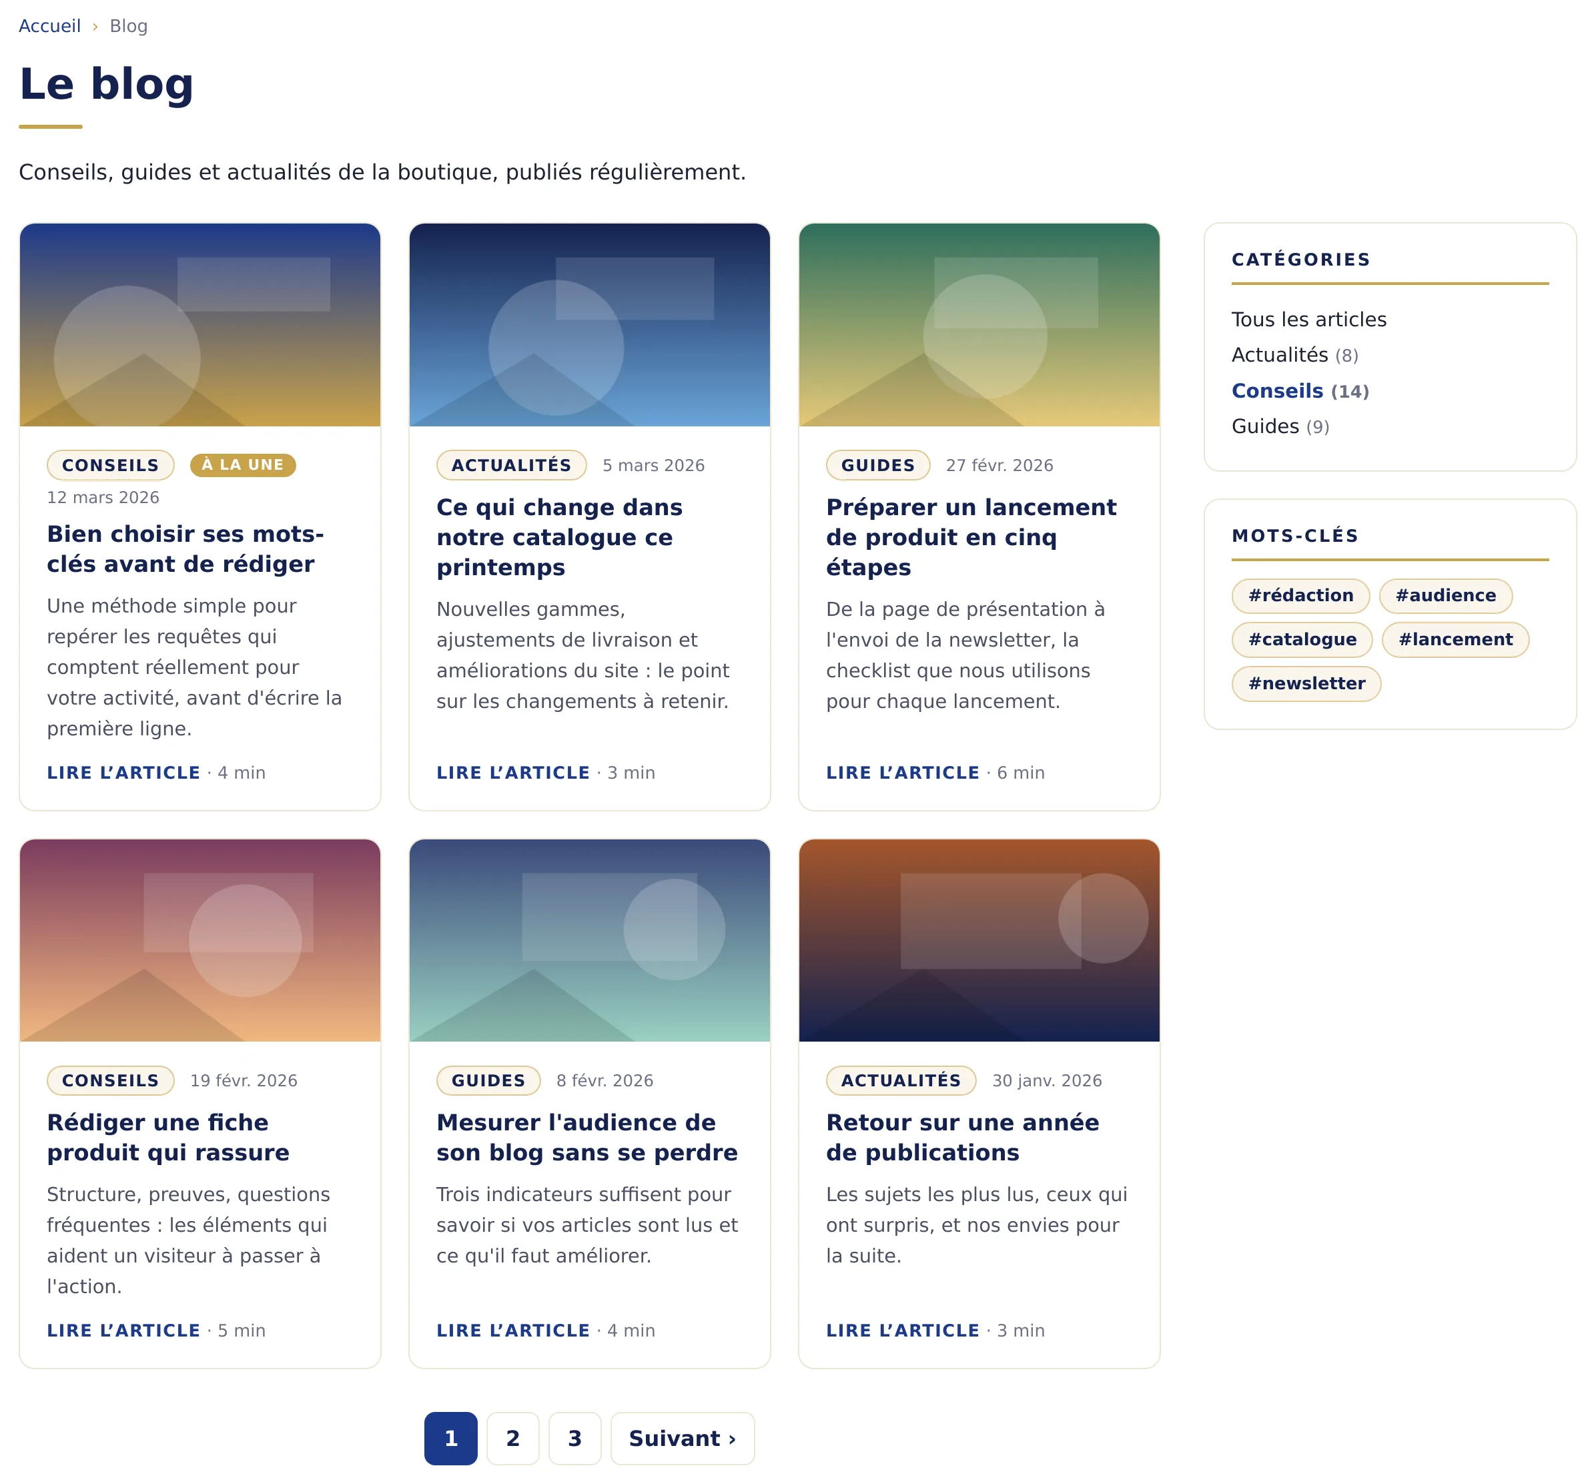The height and width of the screenshot is (1484, 1596).
Task: Click the title 'Préparer un lancement de produit en cinq étapes'
Action: (x=971, y=537)
